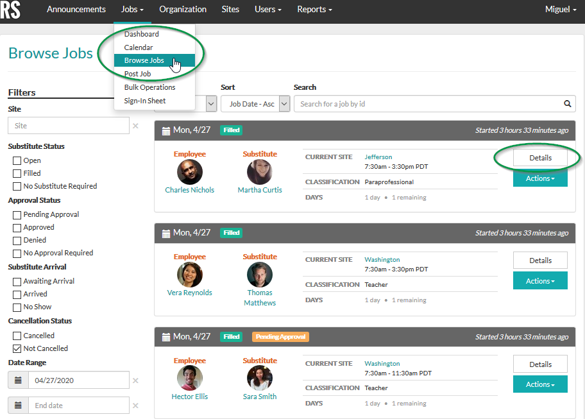The width and height of the screenshot is (585, 419).
Task: Check the Approved filter
Action: click(17, 228)
